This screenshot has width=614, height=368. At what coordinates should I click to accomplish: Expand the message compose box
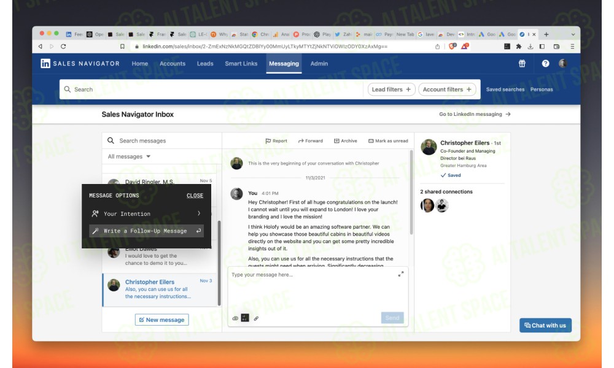400,274
